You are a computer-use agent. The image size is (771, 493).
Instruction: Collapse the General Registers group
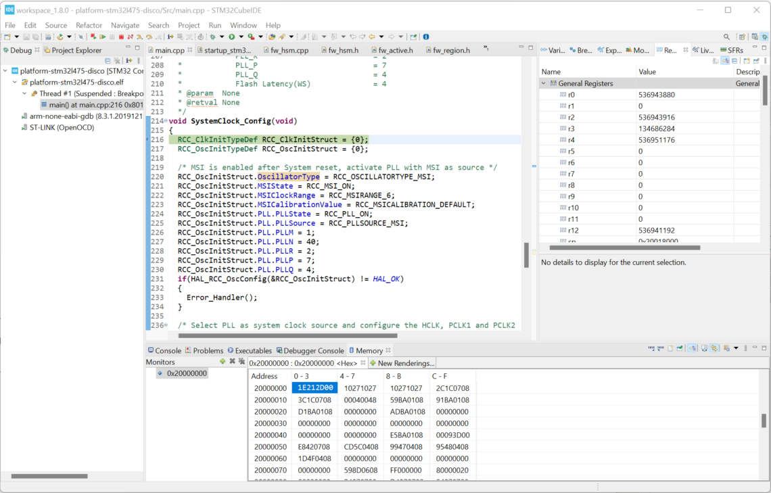pos(544,82)
